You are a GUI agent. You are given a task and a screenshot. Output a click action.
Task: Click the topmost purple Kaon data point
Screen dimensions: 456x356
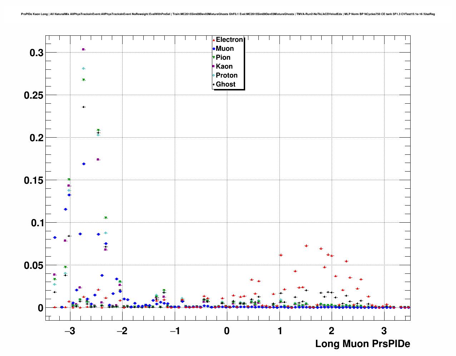pos(83,49)
